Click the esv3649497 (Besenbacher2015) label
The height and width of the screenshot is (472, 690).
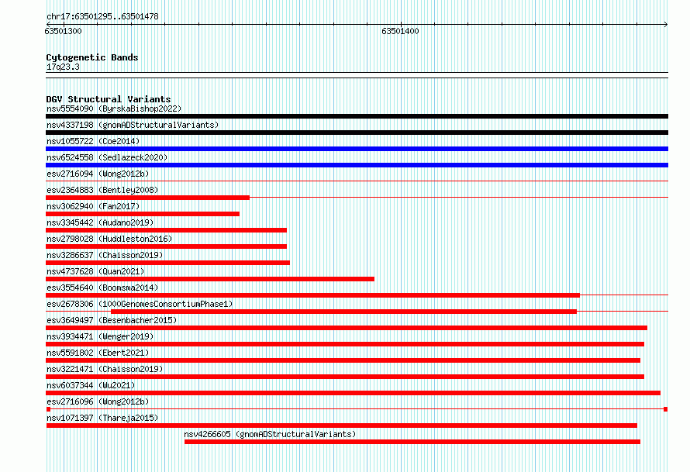112,320
